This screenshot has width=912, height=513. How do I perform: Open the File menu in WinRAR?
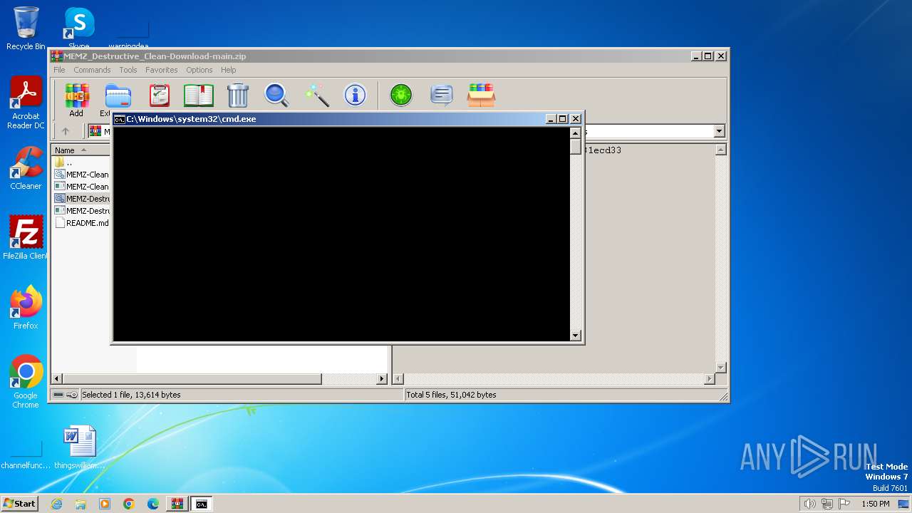click(59, 70)
